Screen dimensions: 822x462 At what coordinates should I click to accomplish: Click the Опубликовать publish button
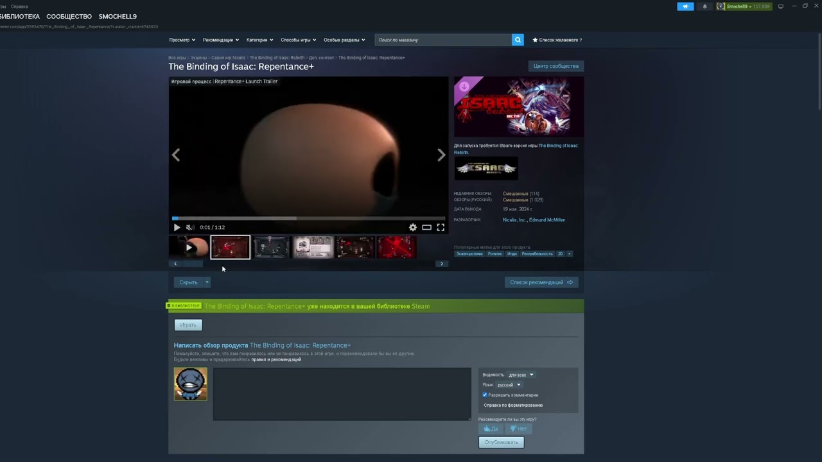[x=501, y=442]
